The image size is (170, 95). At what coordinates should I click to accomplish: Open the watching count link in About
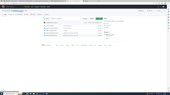pos(107,26)
